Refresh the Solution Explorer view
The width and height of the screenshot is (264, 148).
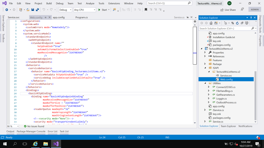pos(237,23)
